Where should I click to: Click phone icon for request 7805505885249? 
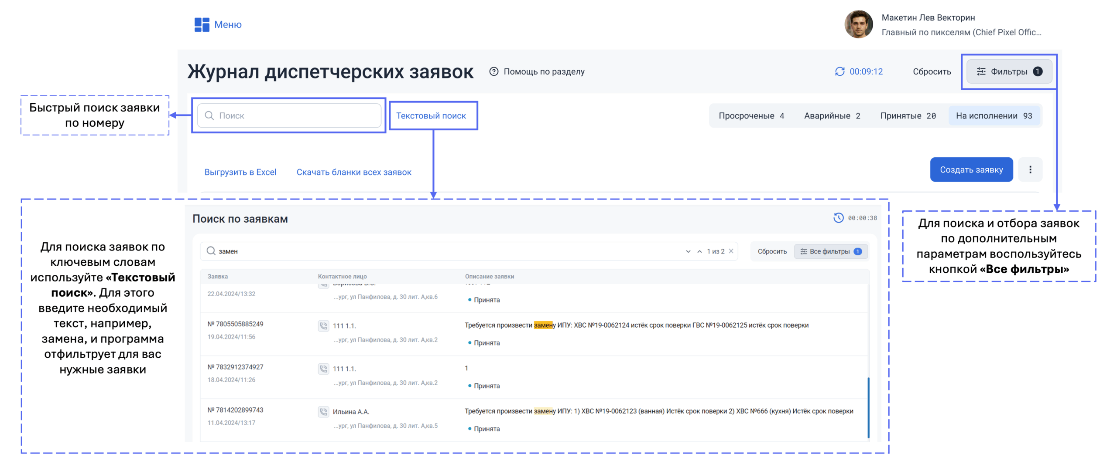click(323, 326)
